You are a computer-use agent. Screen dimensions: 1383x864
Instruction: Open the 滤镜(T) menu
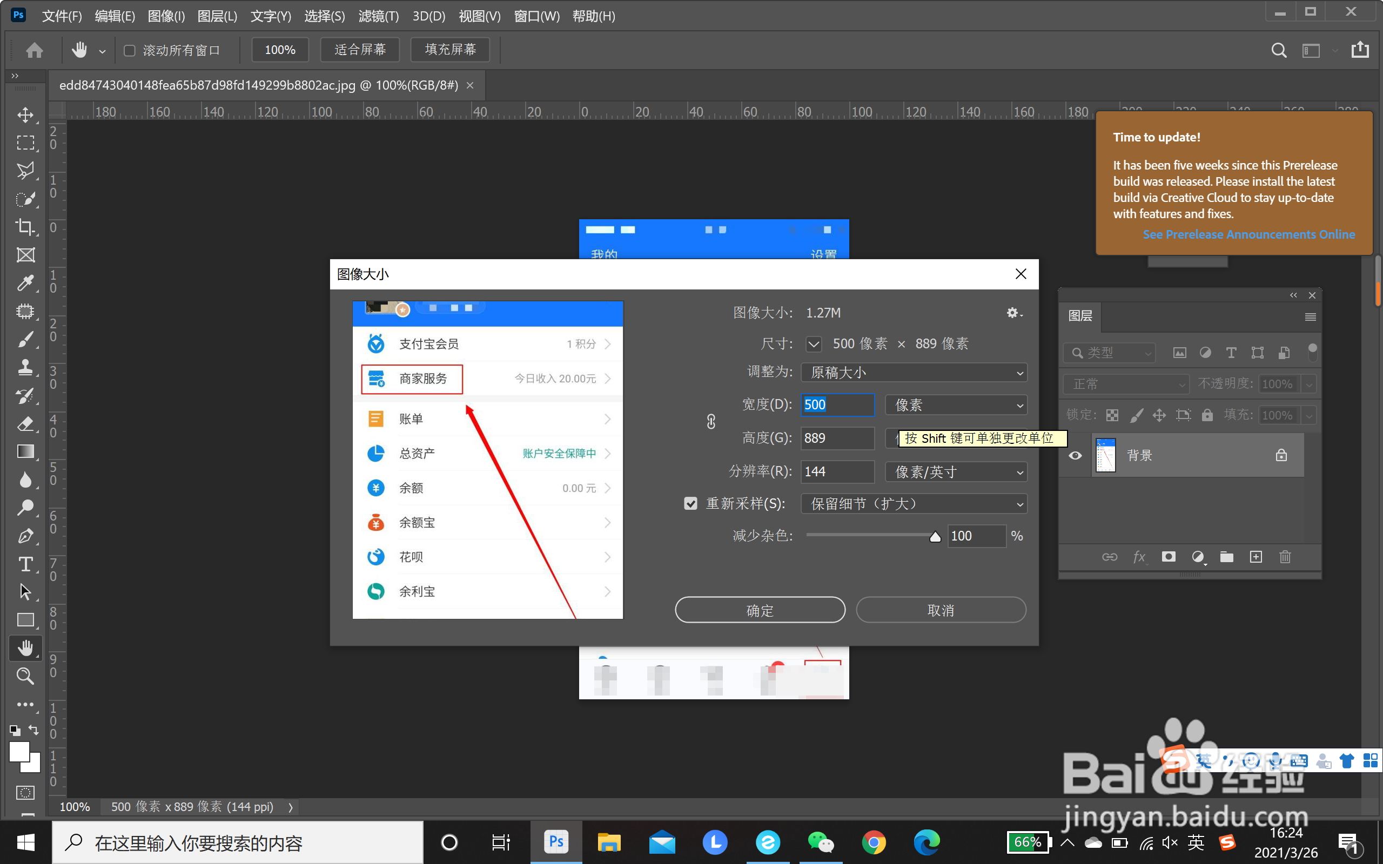click(x=378, y=16)
